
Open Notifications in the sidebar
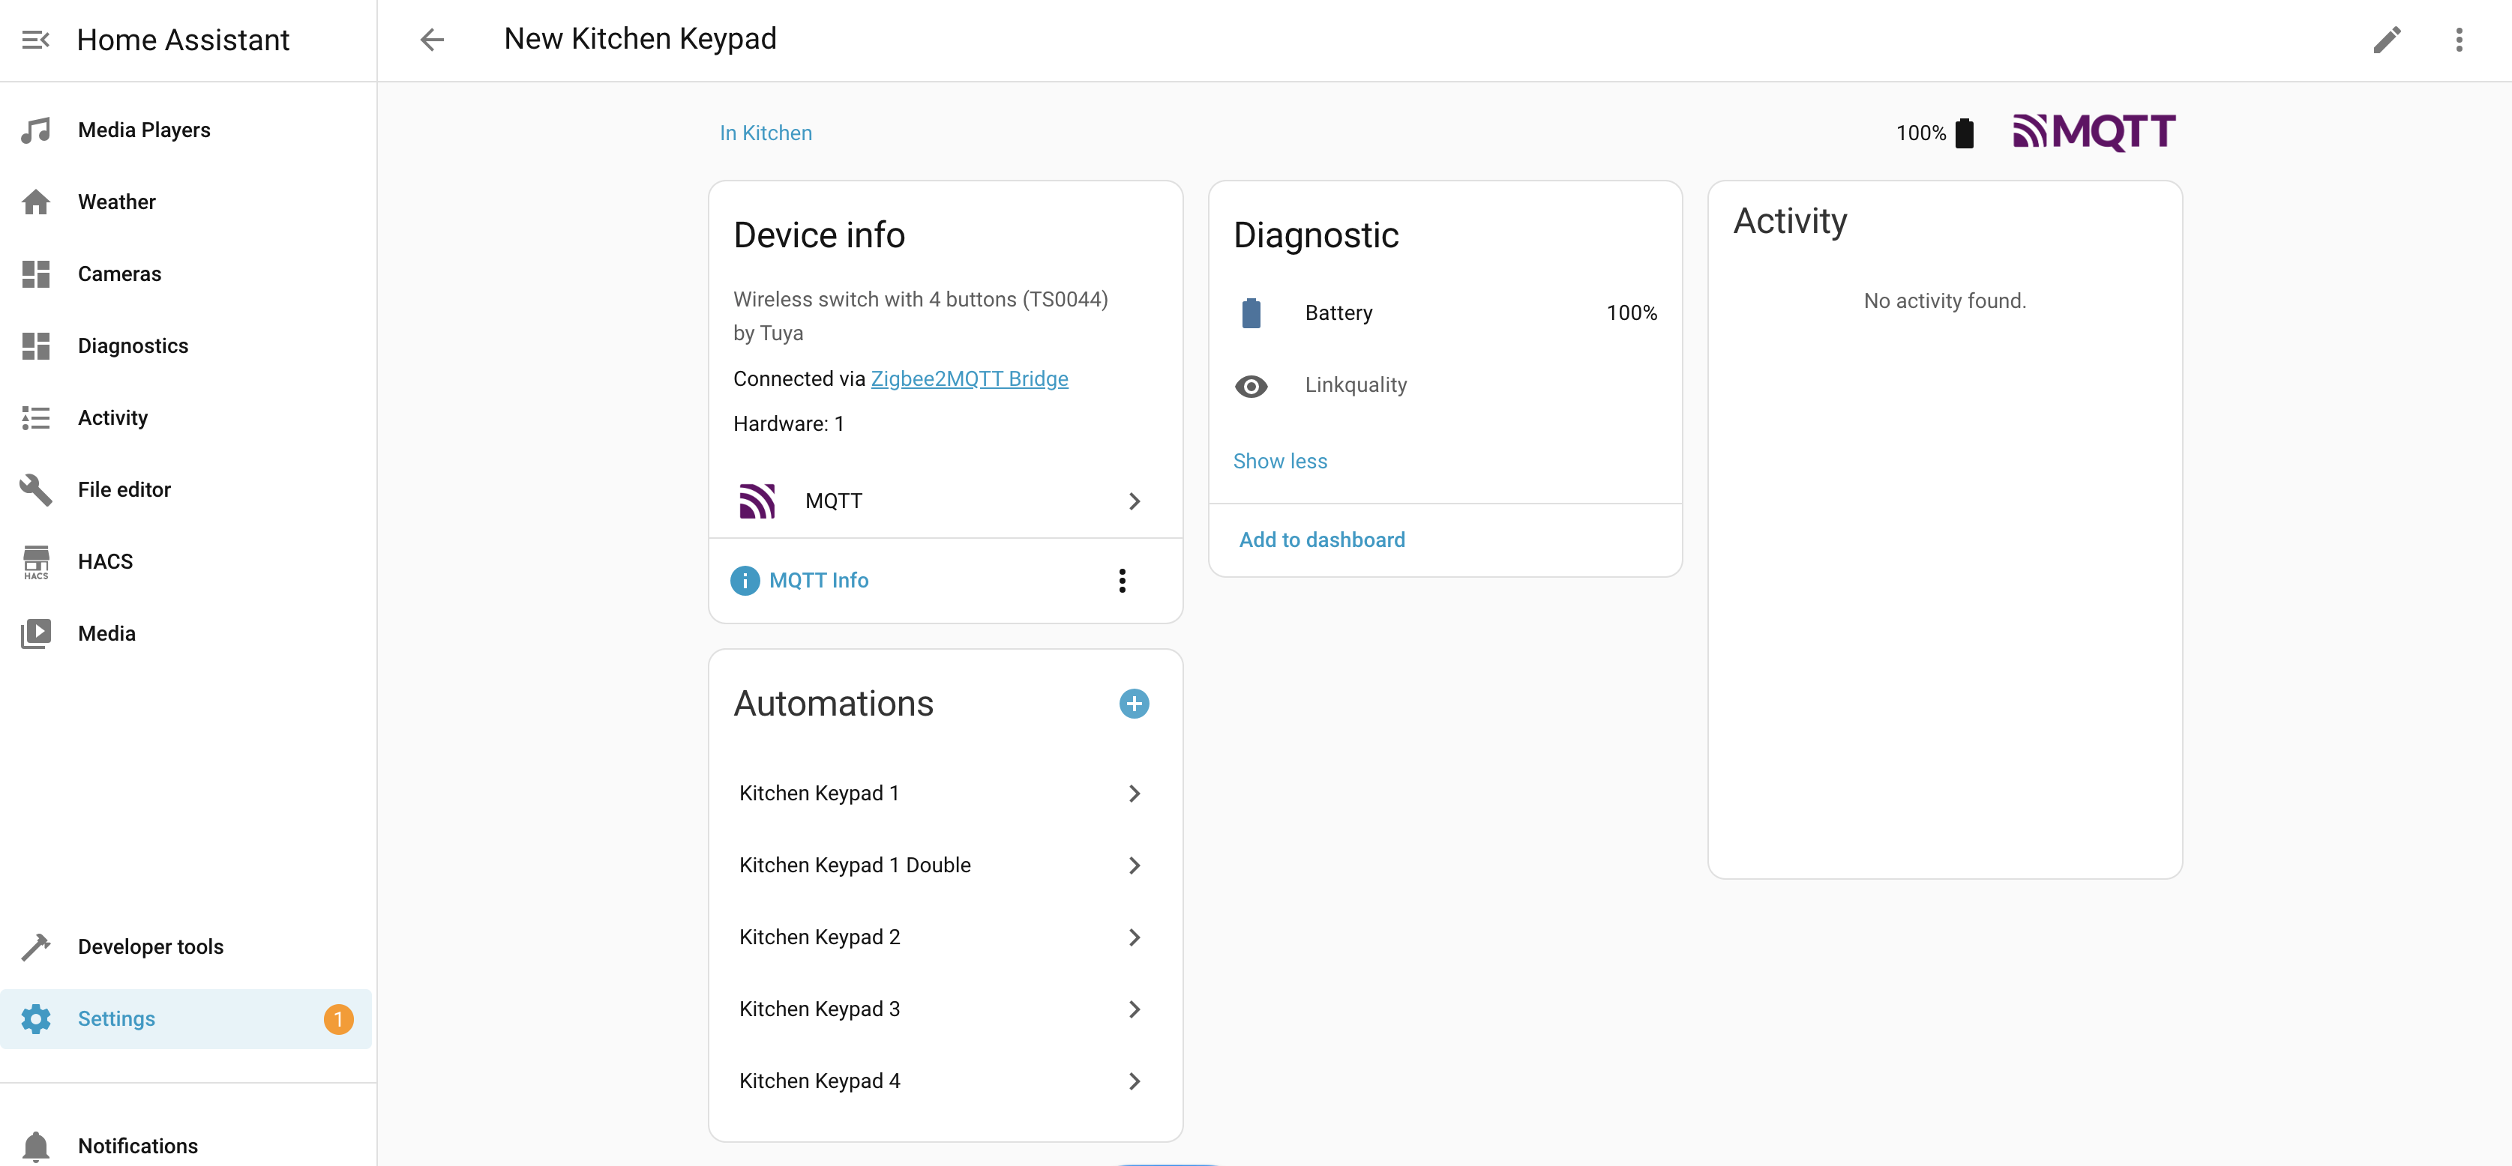coord(137,1146)
